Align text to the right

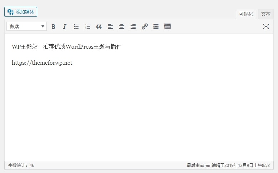coord(133,26)
